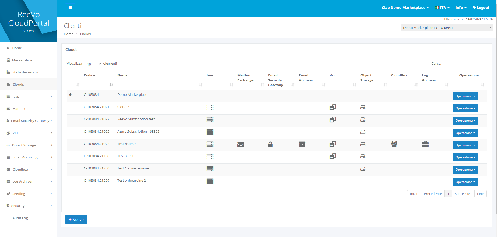Screen dimensions: 497x237
Task: Click the Logout link
Action: tap(481, 8)
